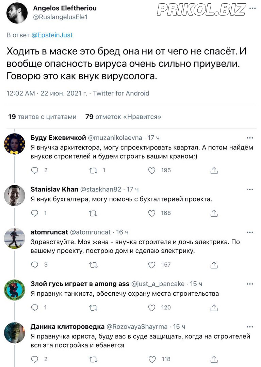This screenshot has height=367, width=261.
Task: Like the atomruncat reply
Action: coord(152,265)
